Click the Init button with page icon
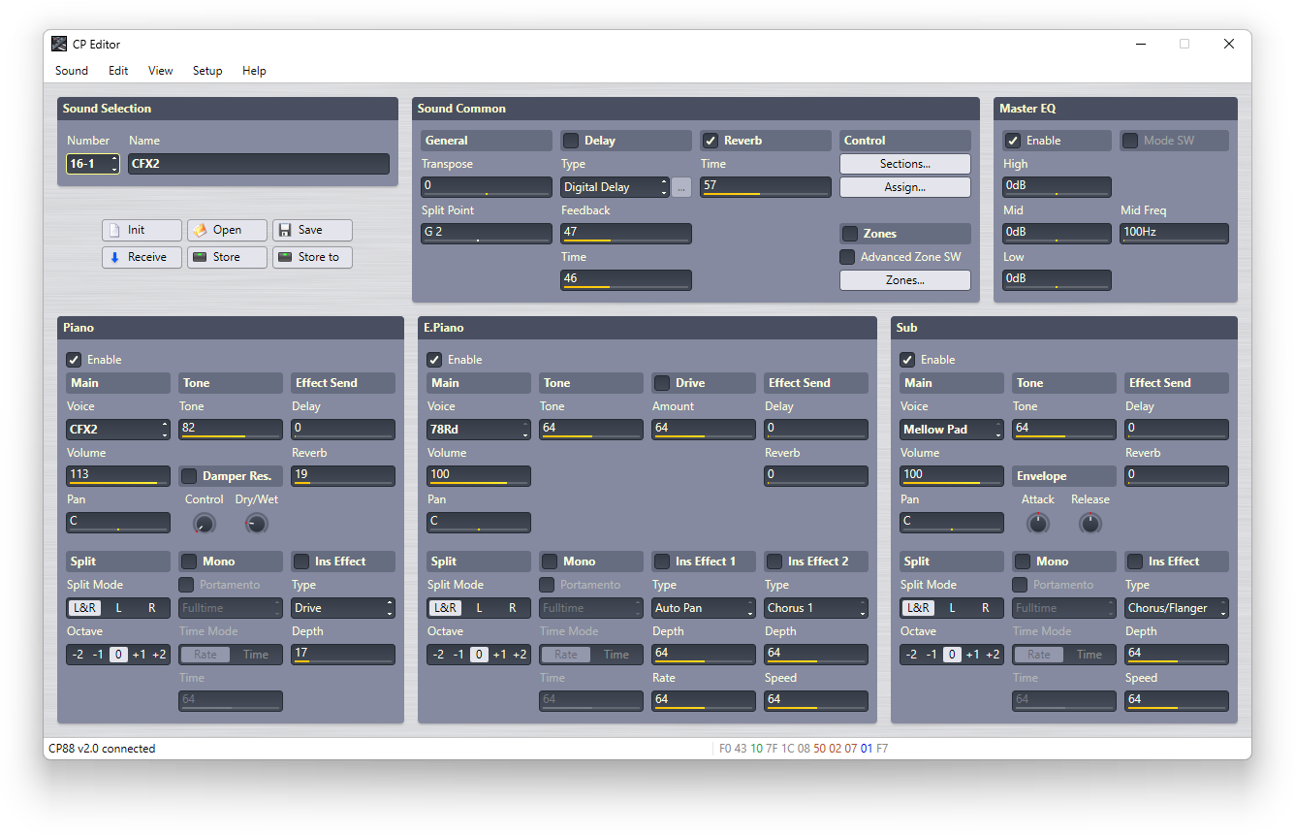 [x=142, y=230]
